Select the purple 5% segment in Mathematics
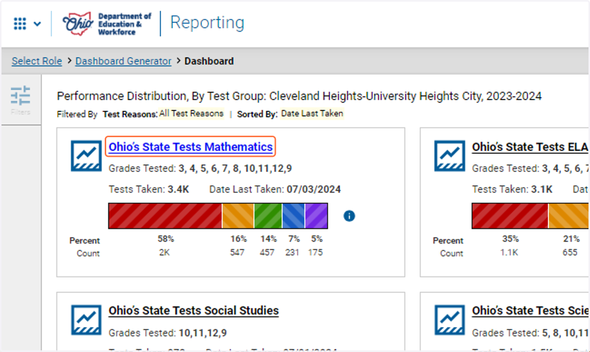Viewport: 590px width, 352px height. (x=316, y=216)
